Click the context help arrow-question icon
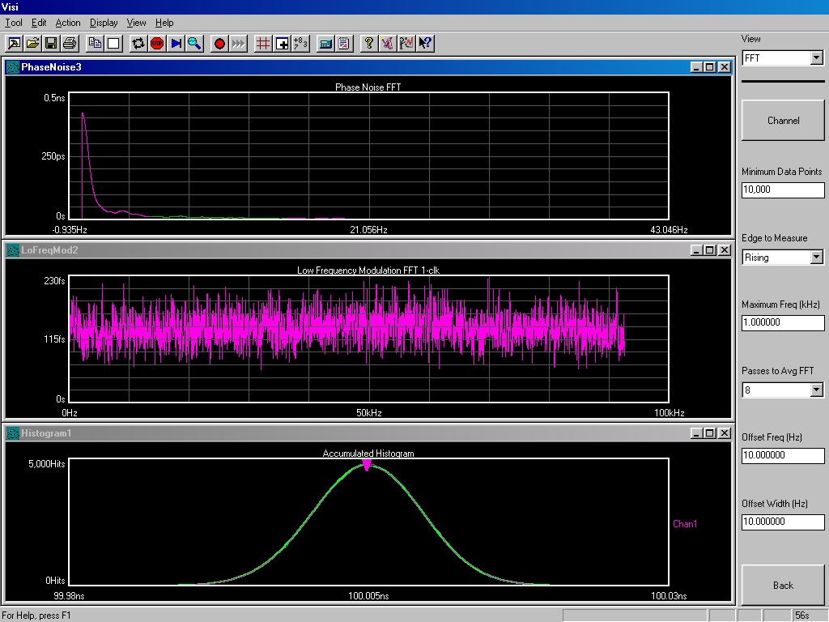Screen dimensions: 829x622 pyautogui.click(x=425, y=44)
